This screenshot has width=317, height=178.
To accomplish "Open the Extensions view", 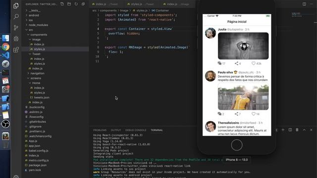I will tap(16, 49).
